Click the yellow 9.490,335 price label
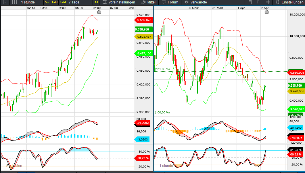Image resolution: width=305 pixels, height=173 pixels. click(296, 91)
